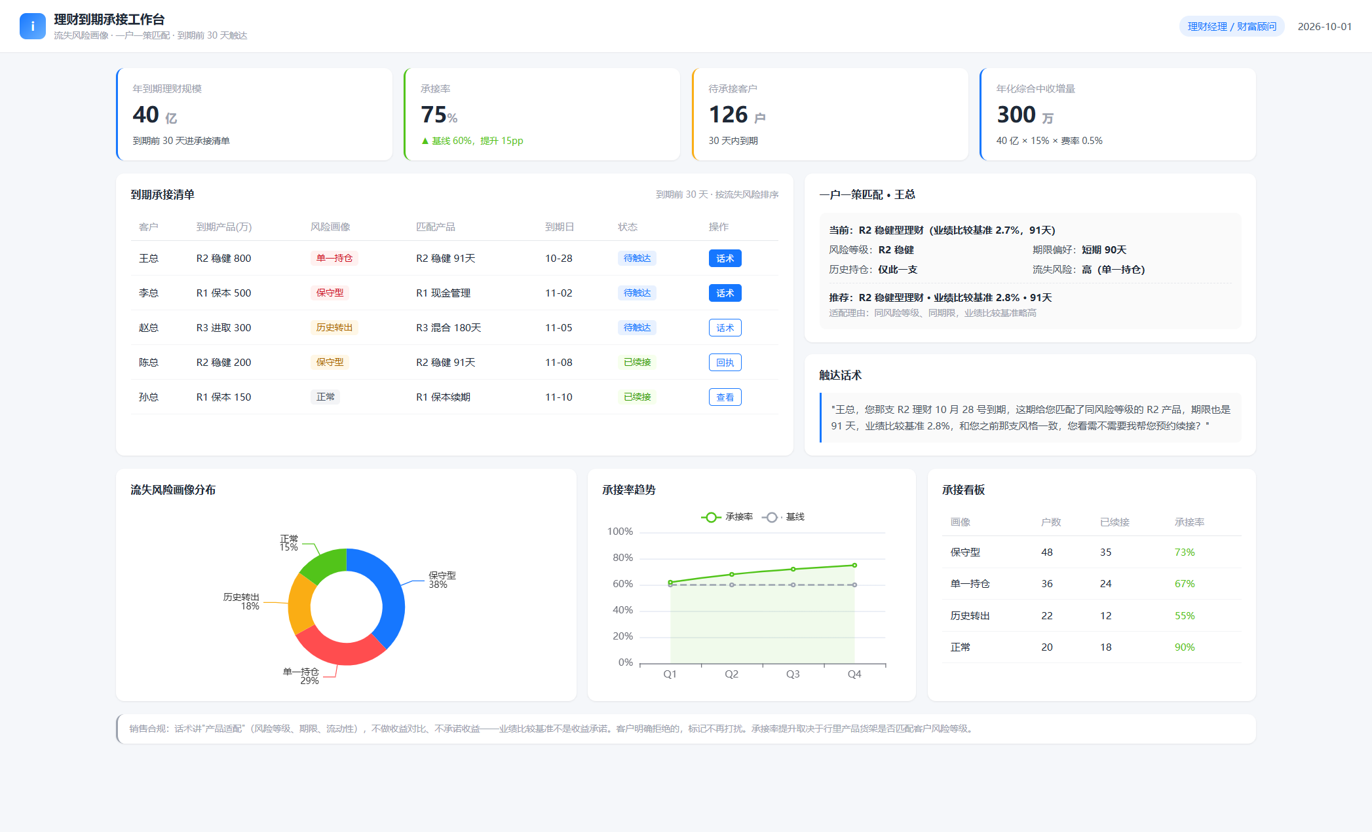Click 查看 button for 孙总

(x=725, y=397)
